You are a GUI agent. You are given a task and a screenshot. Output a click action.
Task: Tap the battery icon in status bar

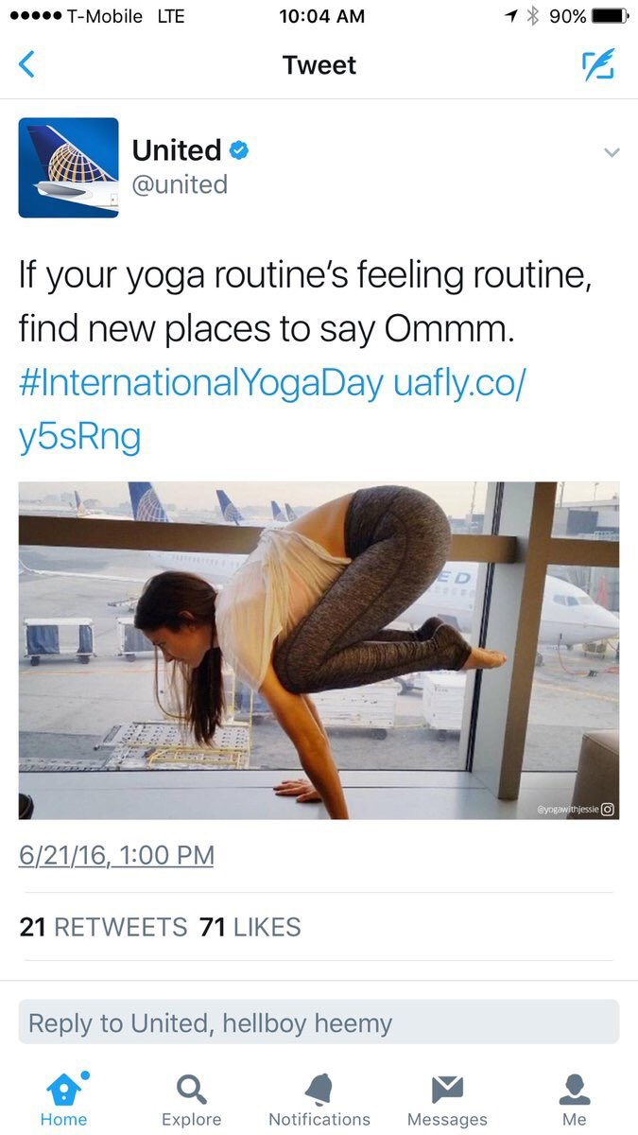coord(610,16)
